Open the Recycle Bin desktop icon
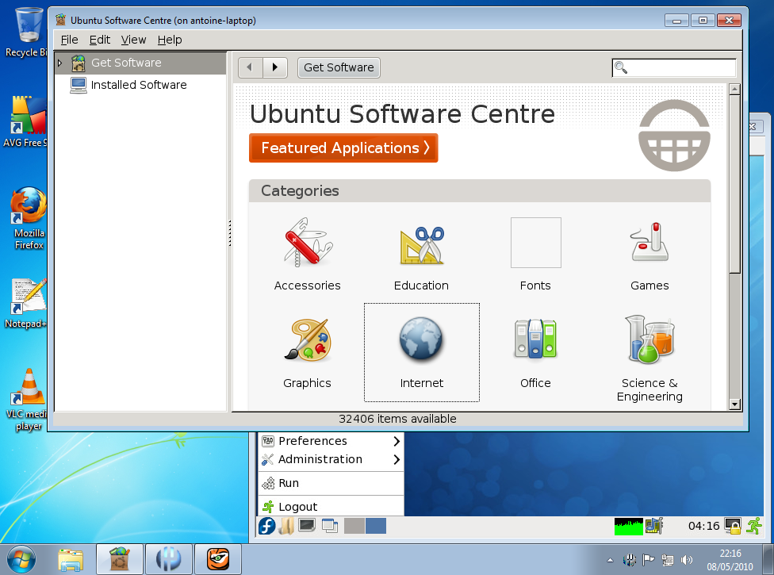Screen dimensions: 774x575 pyautogui.click(x=29, y=32)
